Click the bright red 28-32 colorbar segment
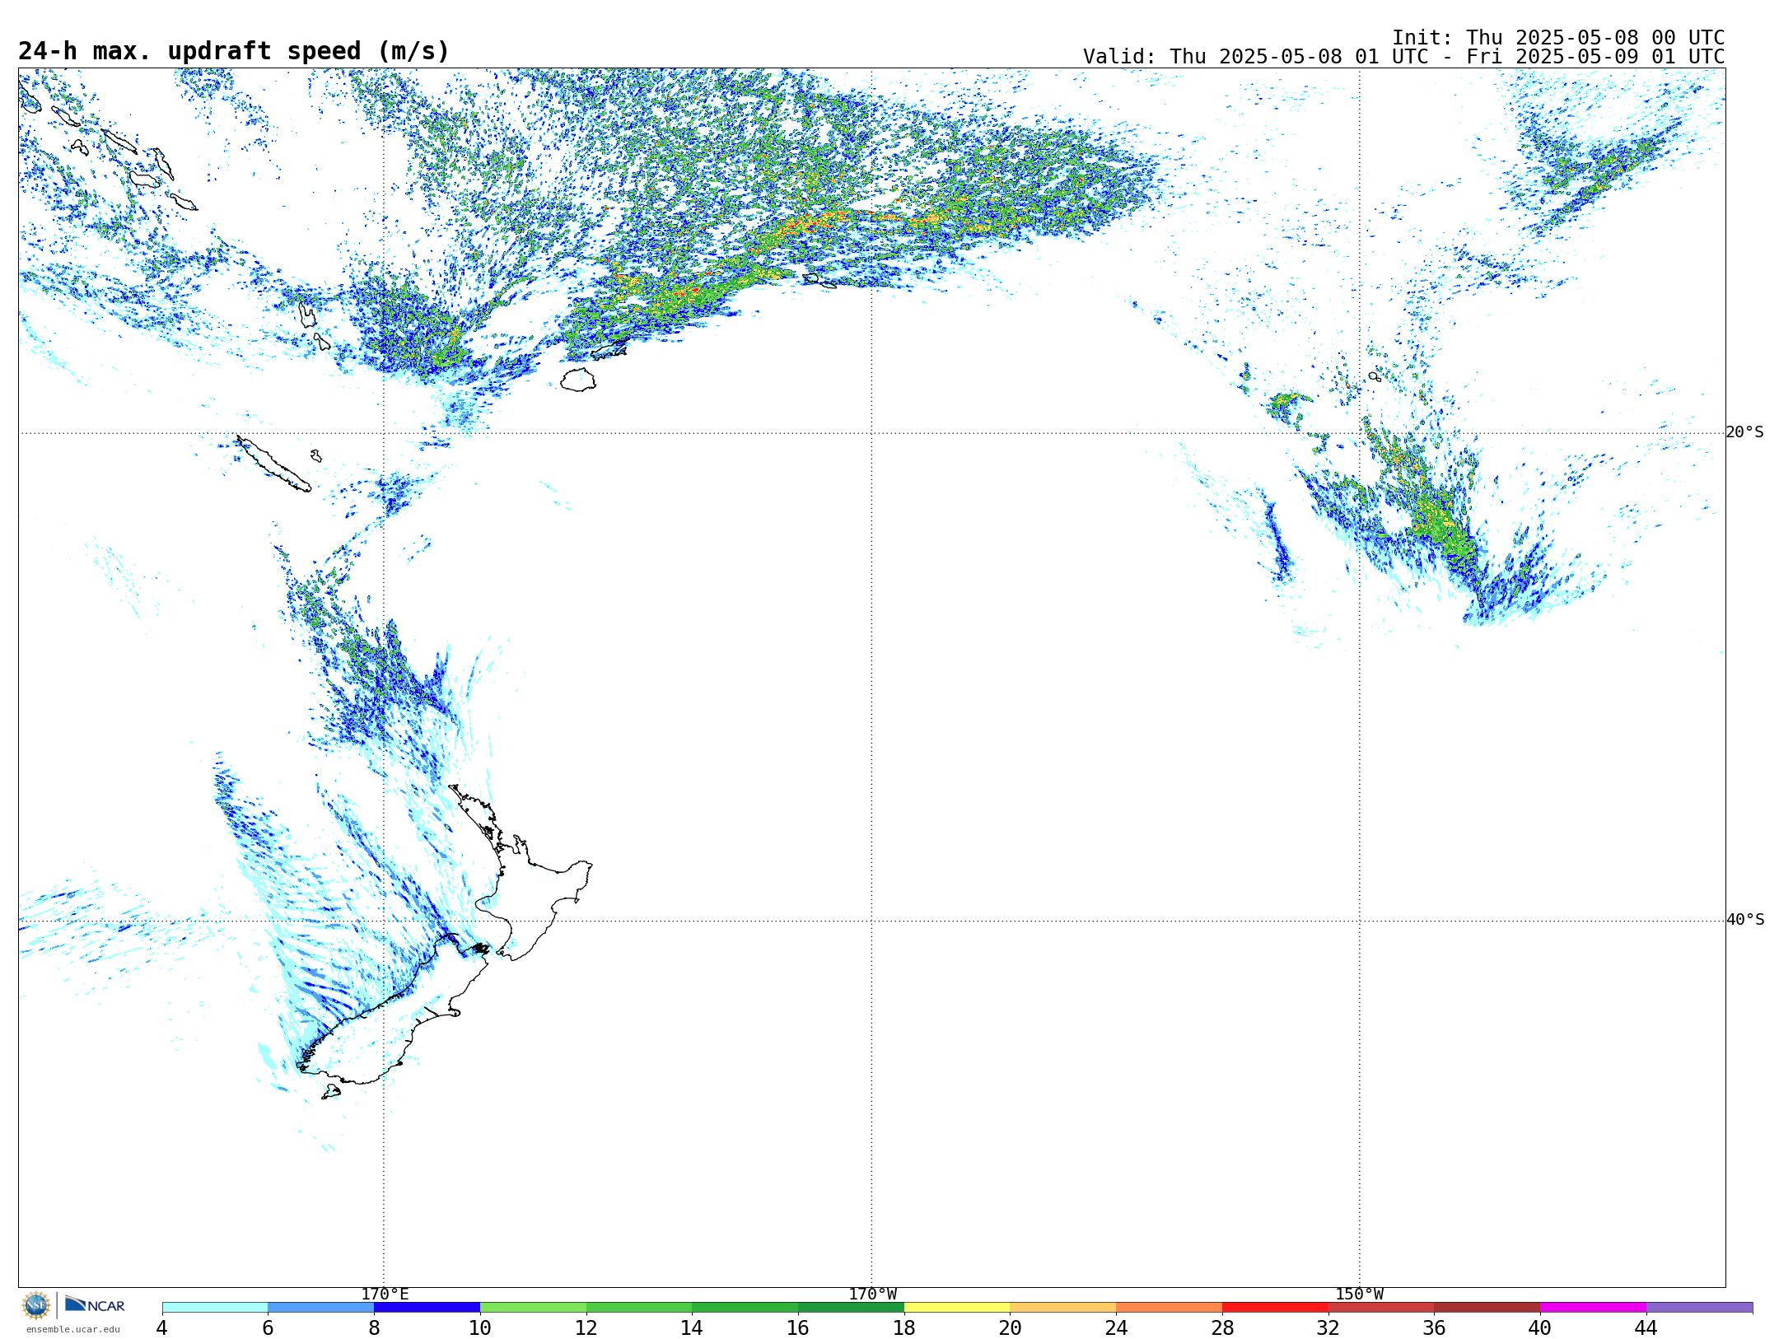 pyautogui.click(x=1275, y=1308)
